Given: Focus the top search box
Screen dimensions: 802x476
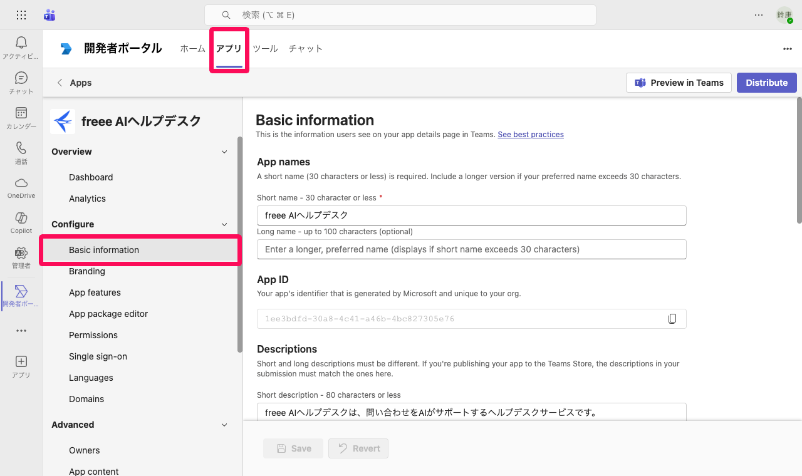Looking at the screenshot, I should pyautogui.click(x=400, y=15).
